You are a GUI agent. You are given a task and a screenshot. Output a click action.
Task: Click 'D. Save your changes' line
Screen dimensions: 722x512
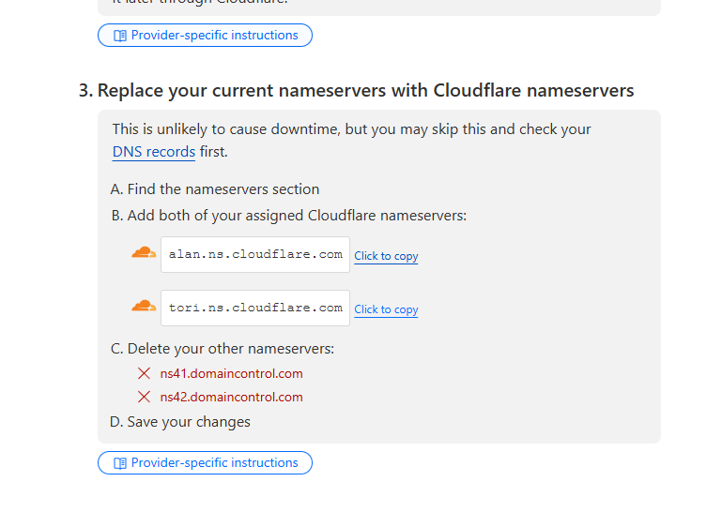tap(180, 422)
